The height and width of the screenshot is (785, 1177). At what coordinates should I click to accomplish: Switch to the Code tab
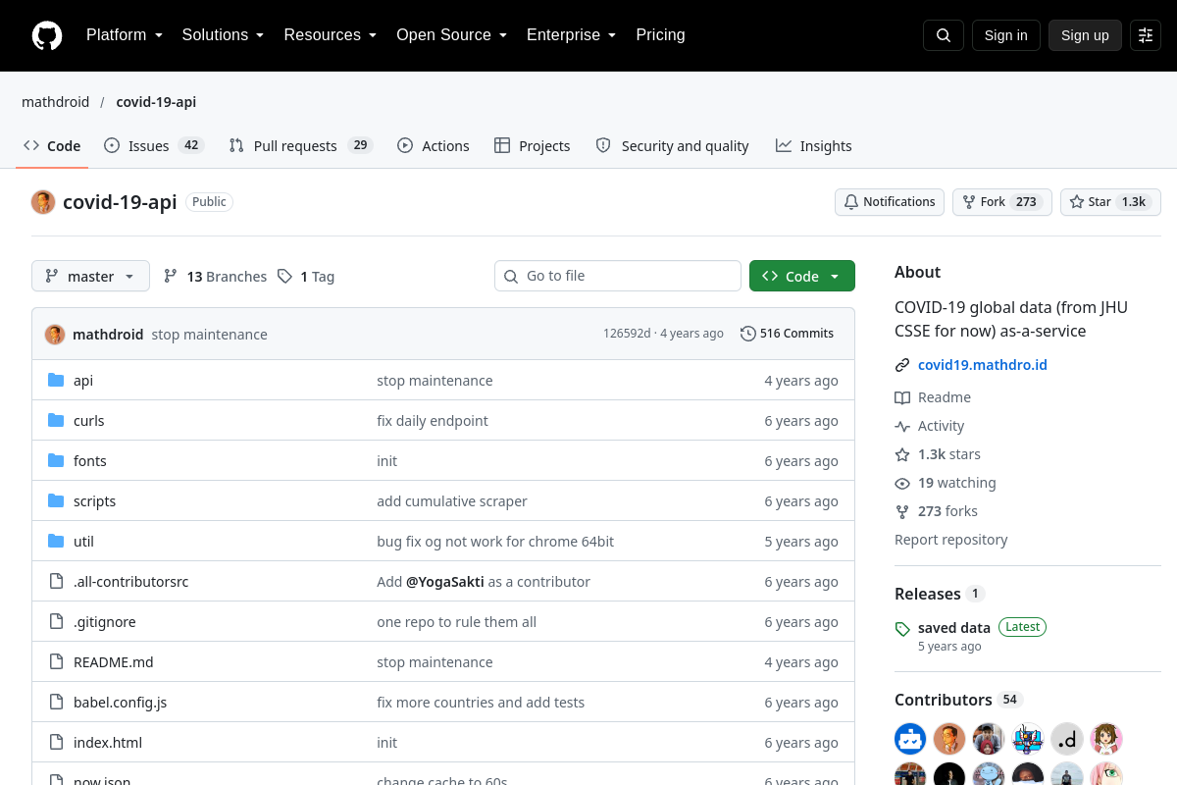[52, 145]
